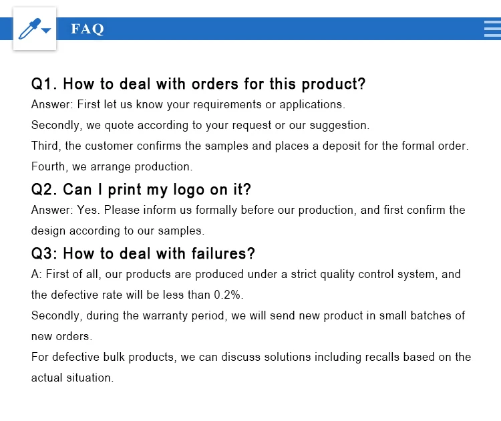
Task: Click the 'Yes. Please inform us' answer text
Action: click(x=248, y=210)
